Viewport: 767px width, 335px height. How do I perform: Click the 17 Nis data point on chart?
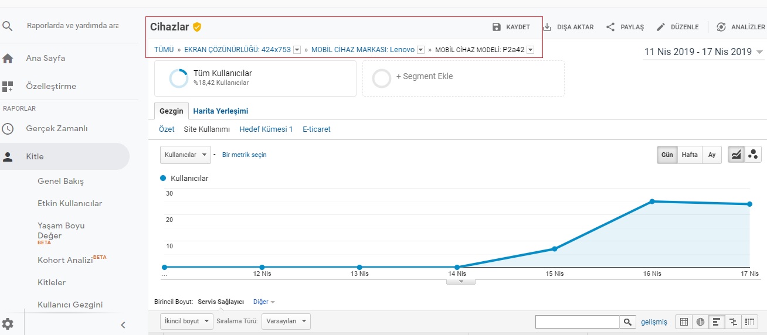pos(749,204)
